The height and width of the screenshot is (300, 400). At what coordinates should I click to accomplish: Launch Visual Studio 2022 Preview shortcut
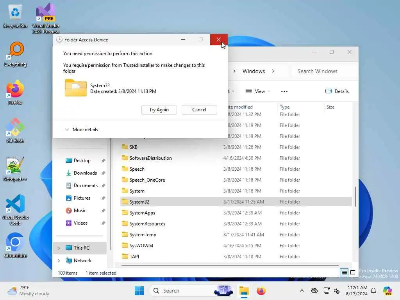tap(46, 18)
